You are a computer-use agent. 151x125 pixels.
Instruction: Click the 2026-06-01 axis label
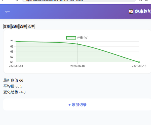tap(16, 66)
